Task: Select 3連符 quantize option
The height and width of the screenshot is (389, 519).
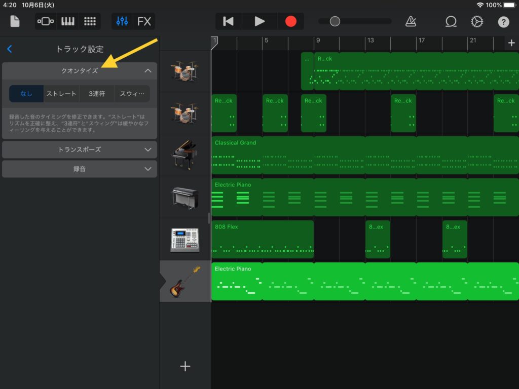Action: 97,94
